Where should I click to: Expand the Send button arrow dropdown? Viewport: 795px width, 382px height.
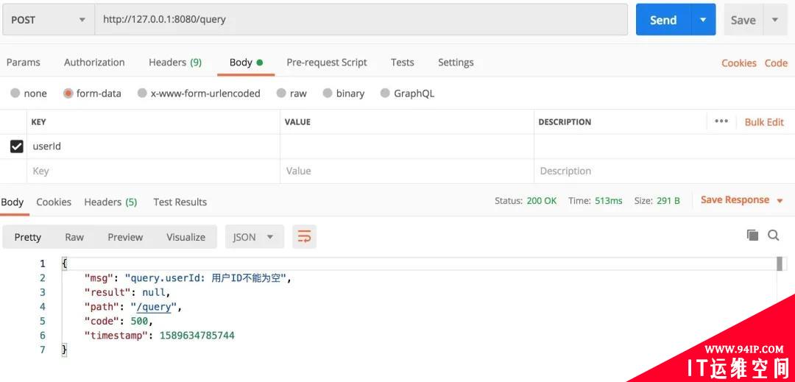703,20
